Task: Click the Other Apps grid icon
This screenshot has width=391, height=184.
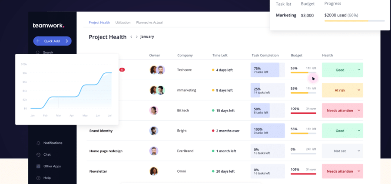Action: [38, 166]
